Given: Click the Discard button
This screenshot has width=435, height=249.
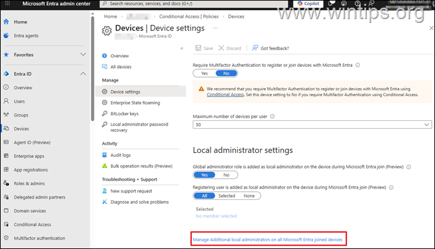Looking at the screenshot, I should pyautogui.click(x=230, y=48).
